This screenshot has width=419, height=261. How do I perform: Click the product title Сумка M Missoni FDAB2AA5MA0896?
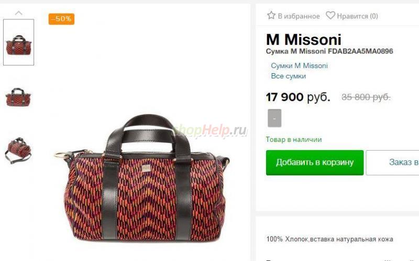329,51
